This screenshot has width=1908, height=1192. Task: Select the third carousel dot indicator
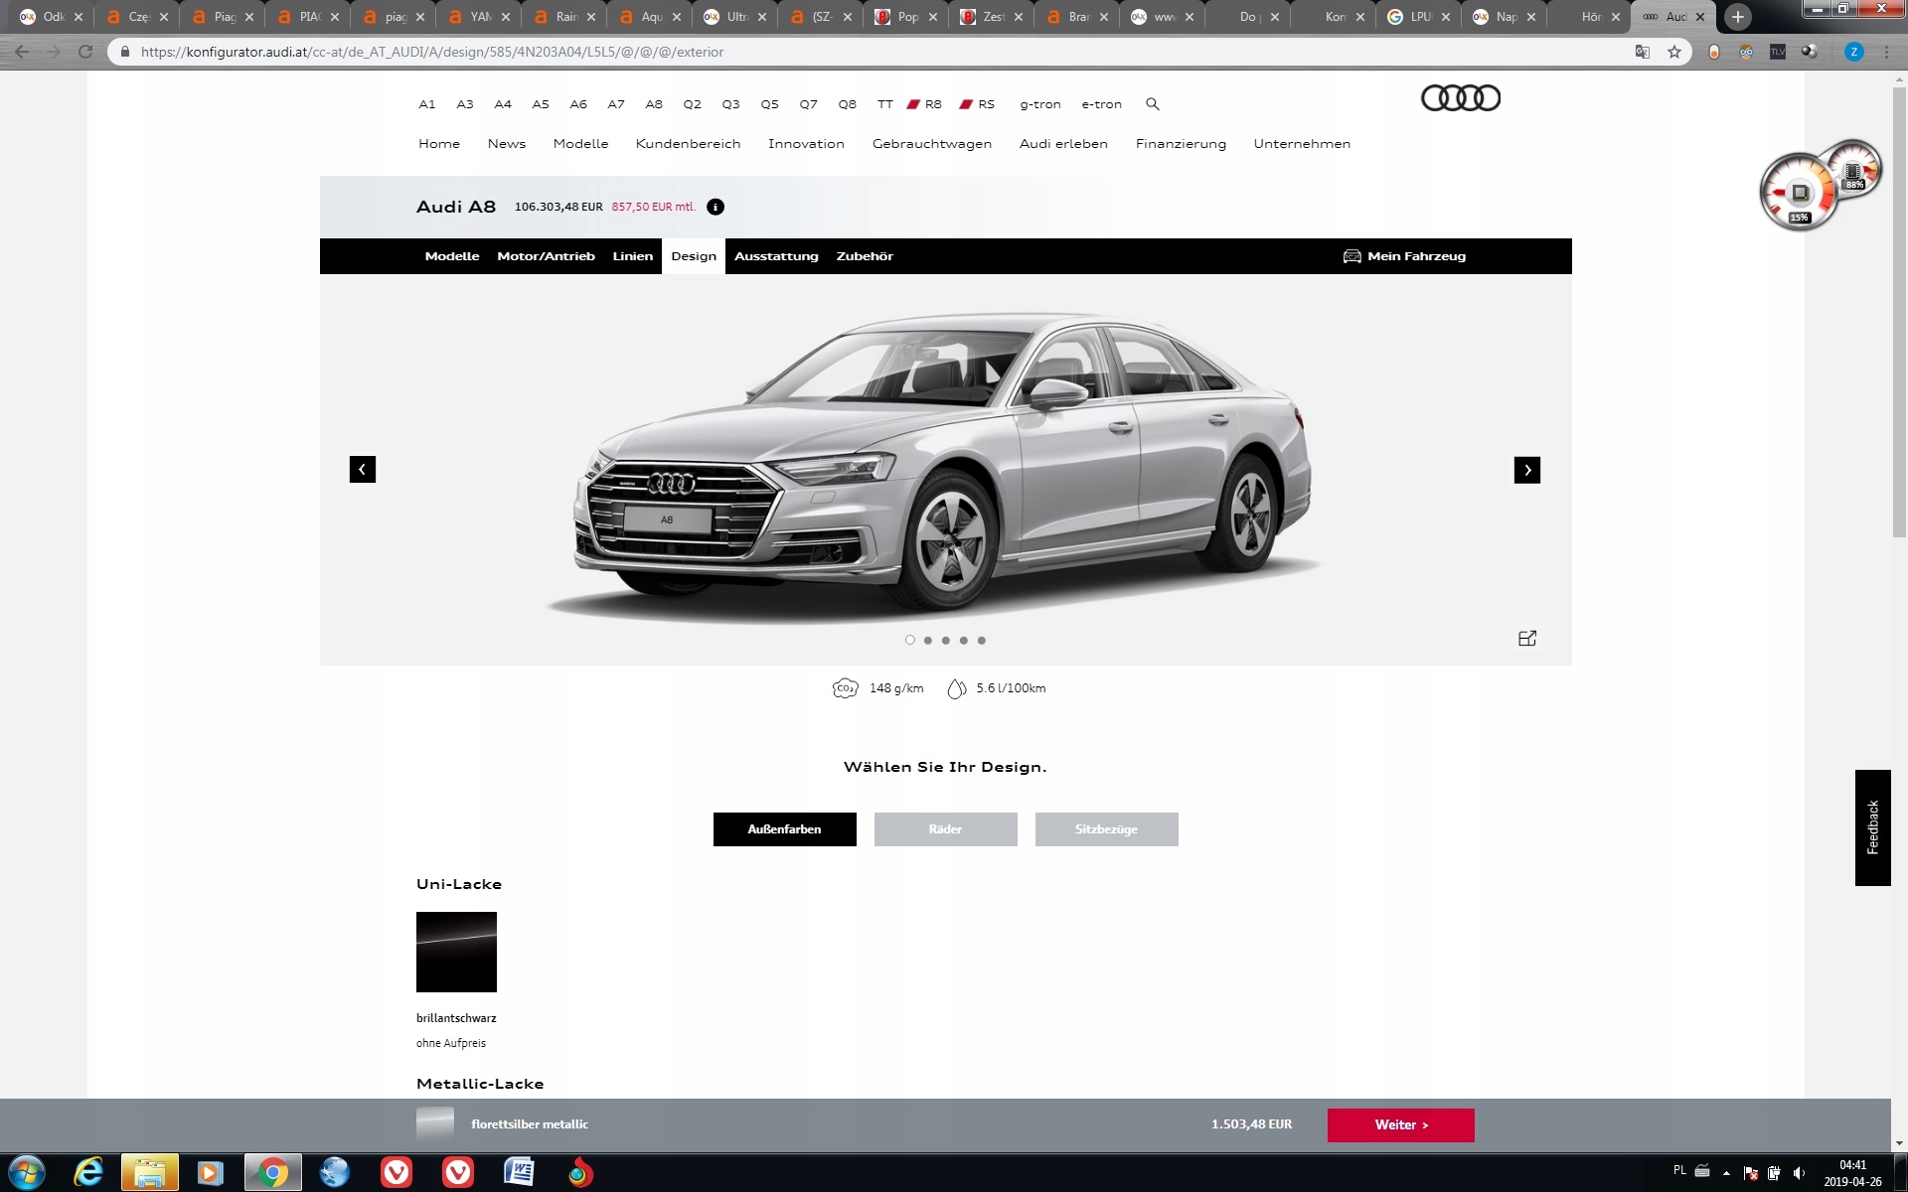point(946,640)
